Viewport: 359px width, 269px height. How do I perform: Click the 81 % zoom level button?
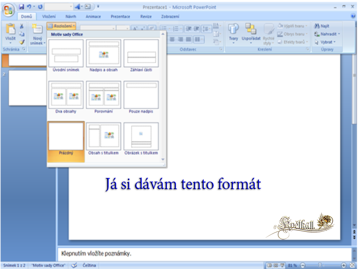click(292, 265)
